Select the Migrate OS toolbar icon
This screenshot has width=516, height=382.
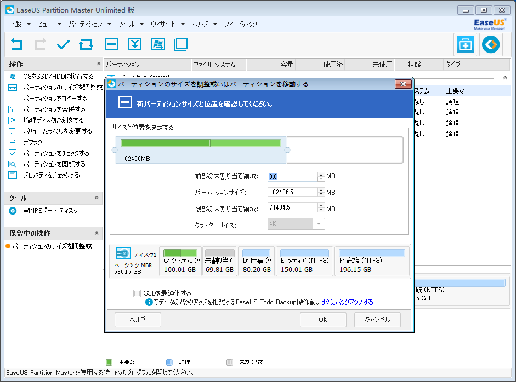click(158, 44)
